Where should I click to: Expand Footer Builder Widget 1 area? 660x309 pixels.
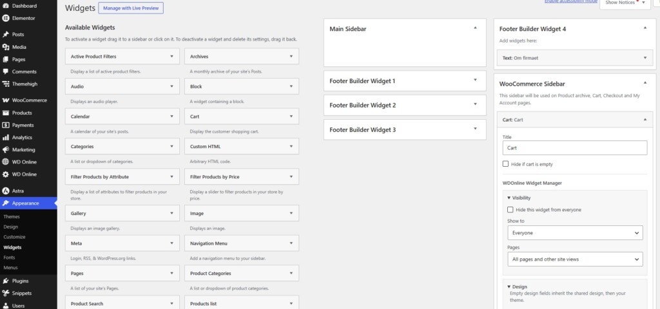pyautogui.click(x=475, y=80)
